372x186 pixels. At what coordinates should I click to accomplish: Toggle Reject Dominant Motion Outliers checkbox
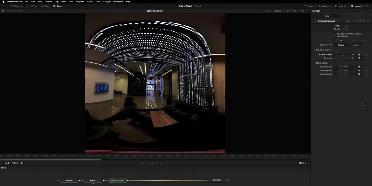(x=335, y=34)
